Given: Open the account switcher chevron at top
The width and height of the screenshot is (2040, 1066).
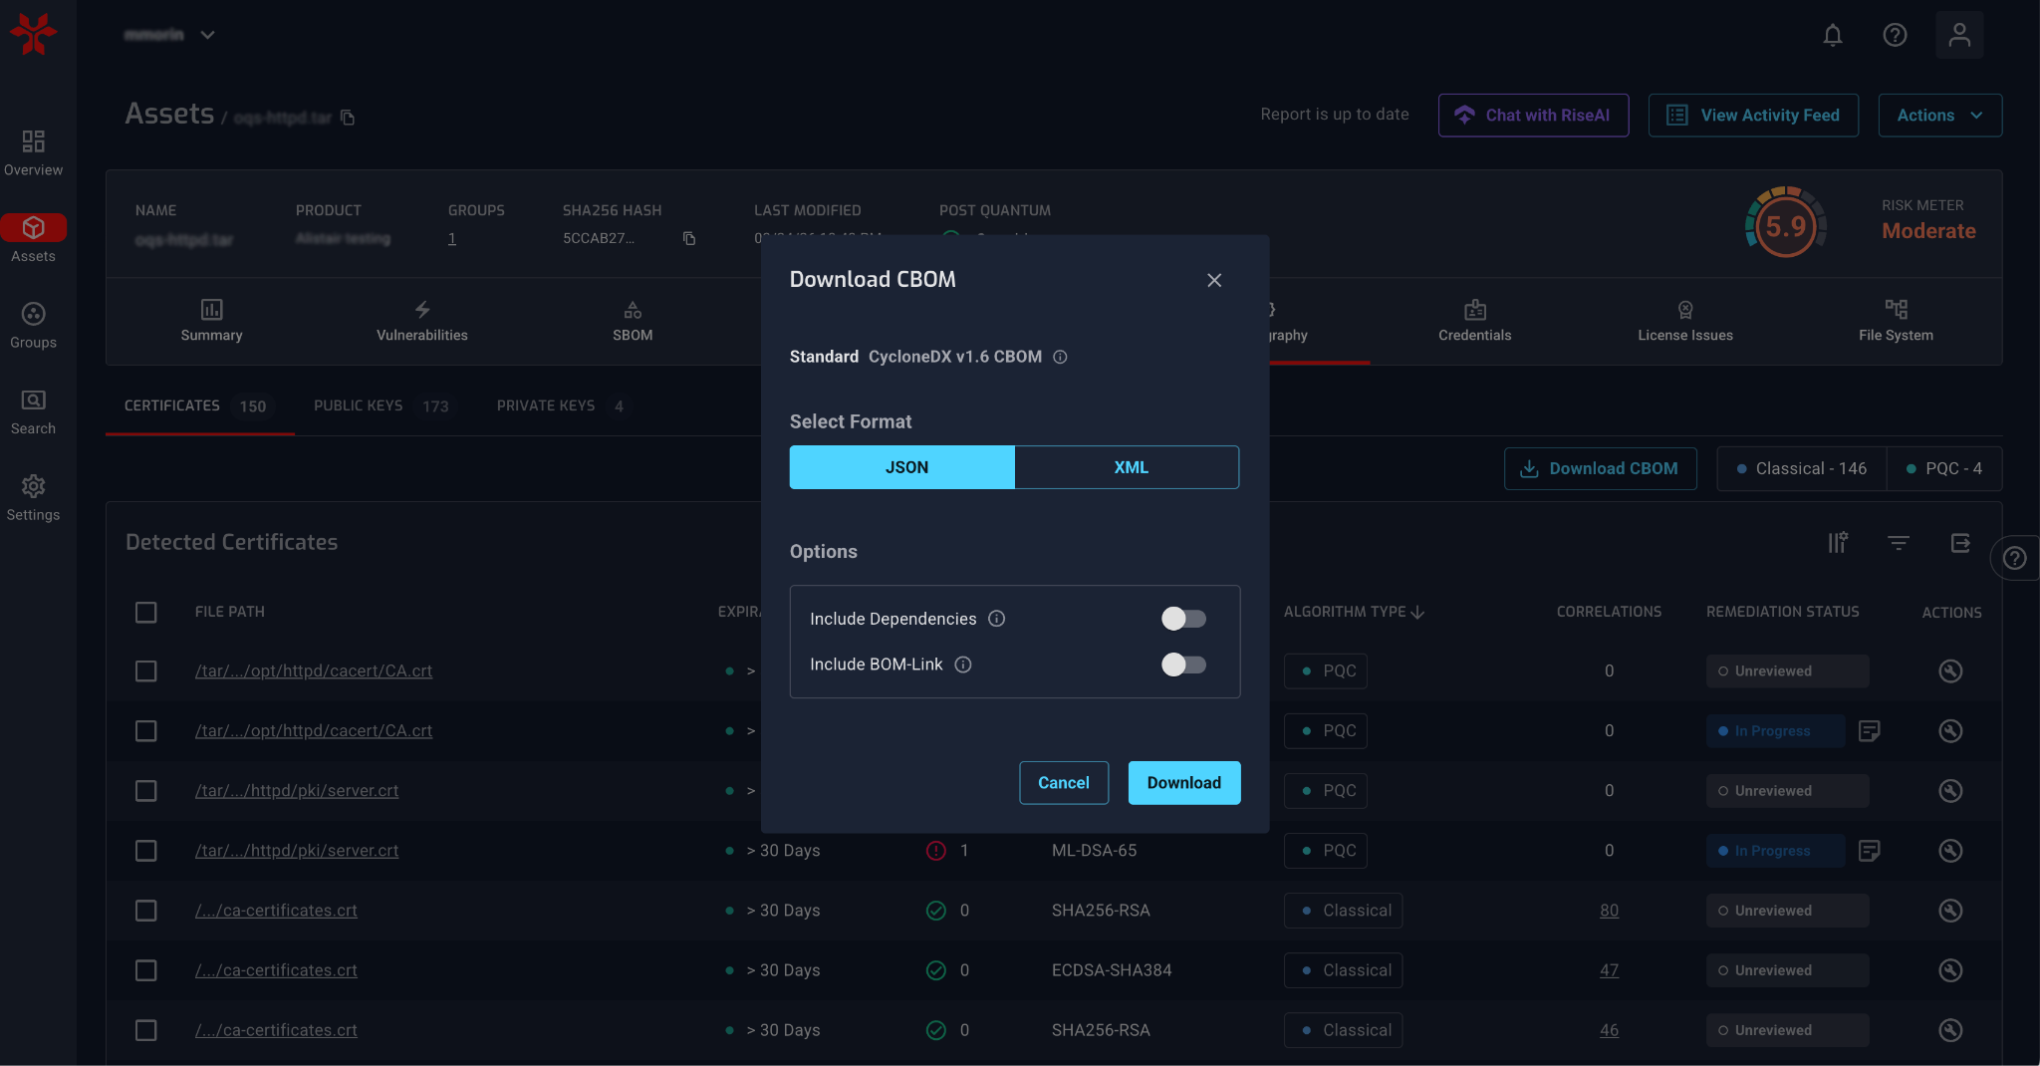Looking at the screenshot, I should point(207,35).
